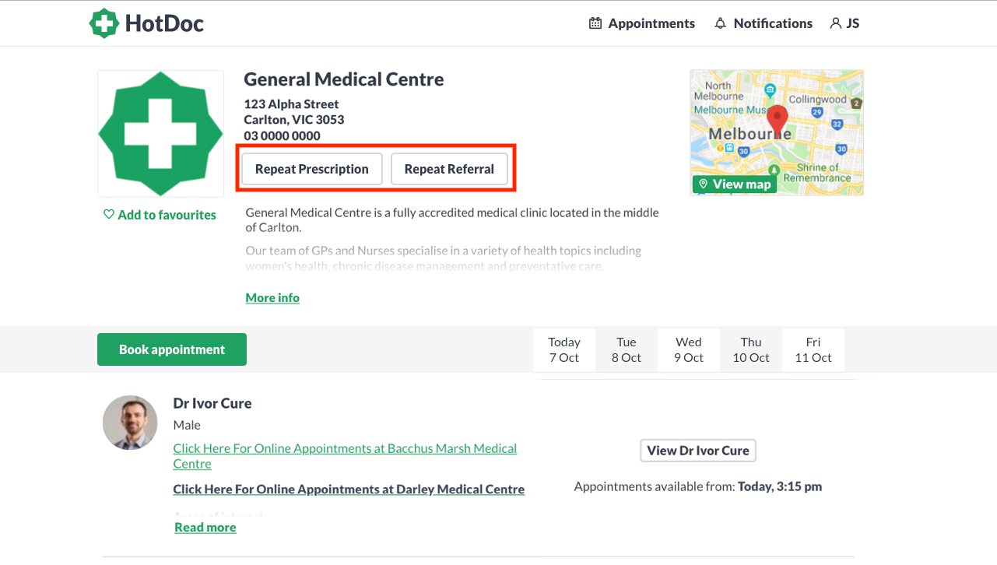The image size is (997, 565).
Task: Click the Repeat Prescription button
Action: (x=312, y=169)
